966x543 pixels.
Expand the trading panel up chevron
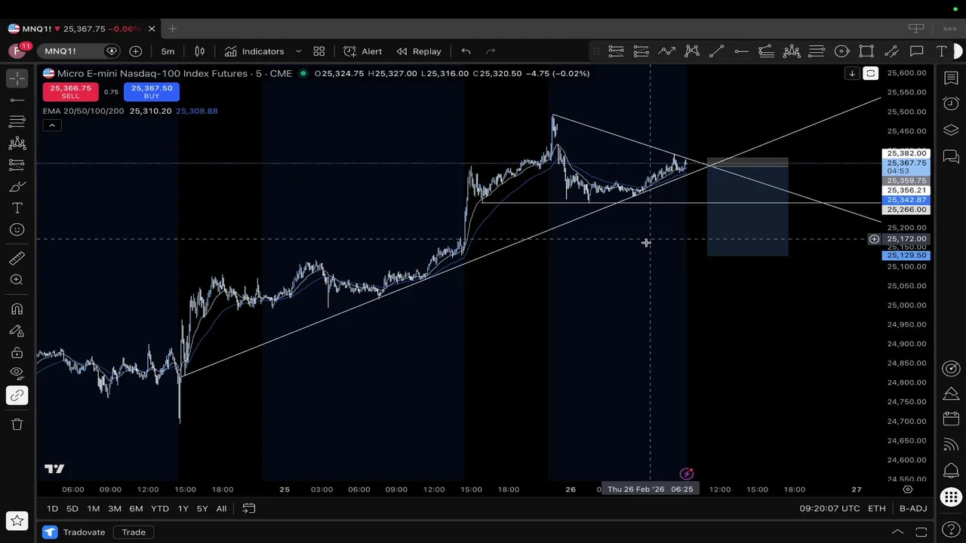(x=897, y=532)
